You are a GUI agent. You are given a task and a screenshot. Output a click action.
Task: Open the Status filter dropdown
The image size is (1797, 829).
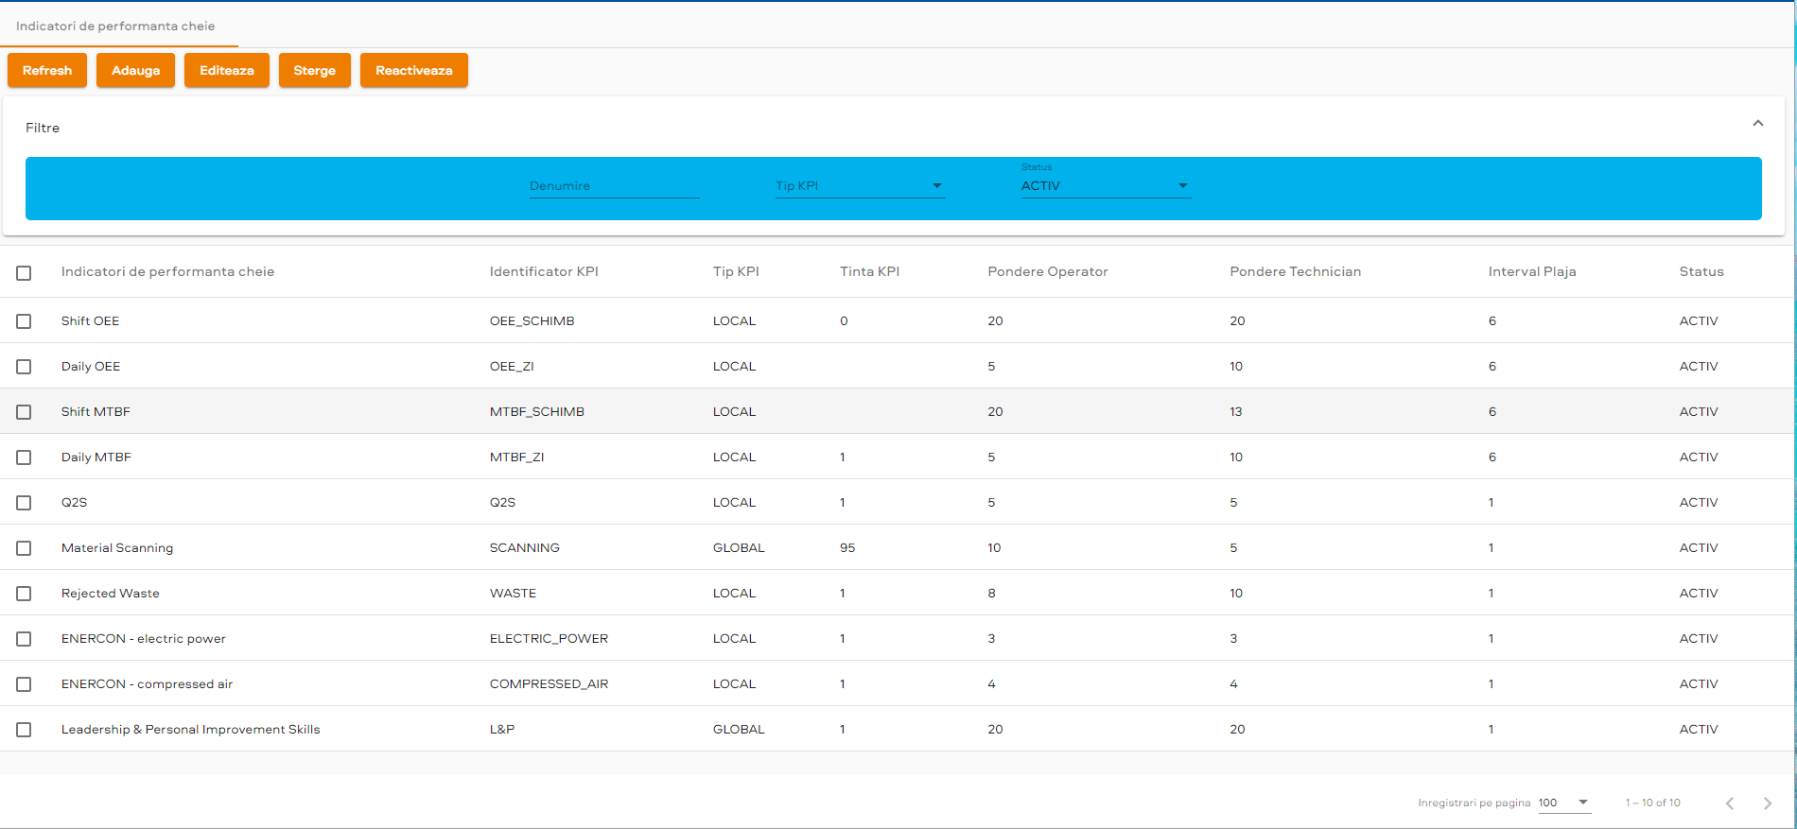pos(1104,186)
